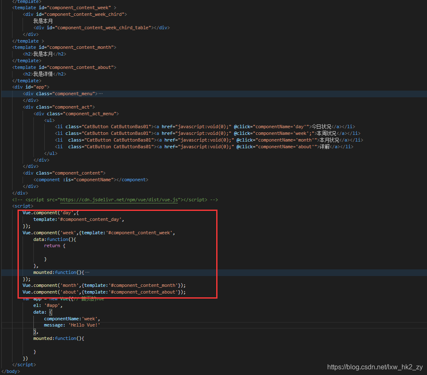Click the Vue.component('week' definition line
Viewport: 427px width, 375px height.
coord(99,233)
